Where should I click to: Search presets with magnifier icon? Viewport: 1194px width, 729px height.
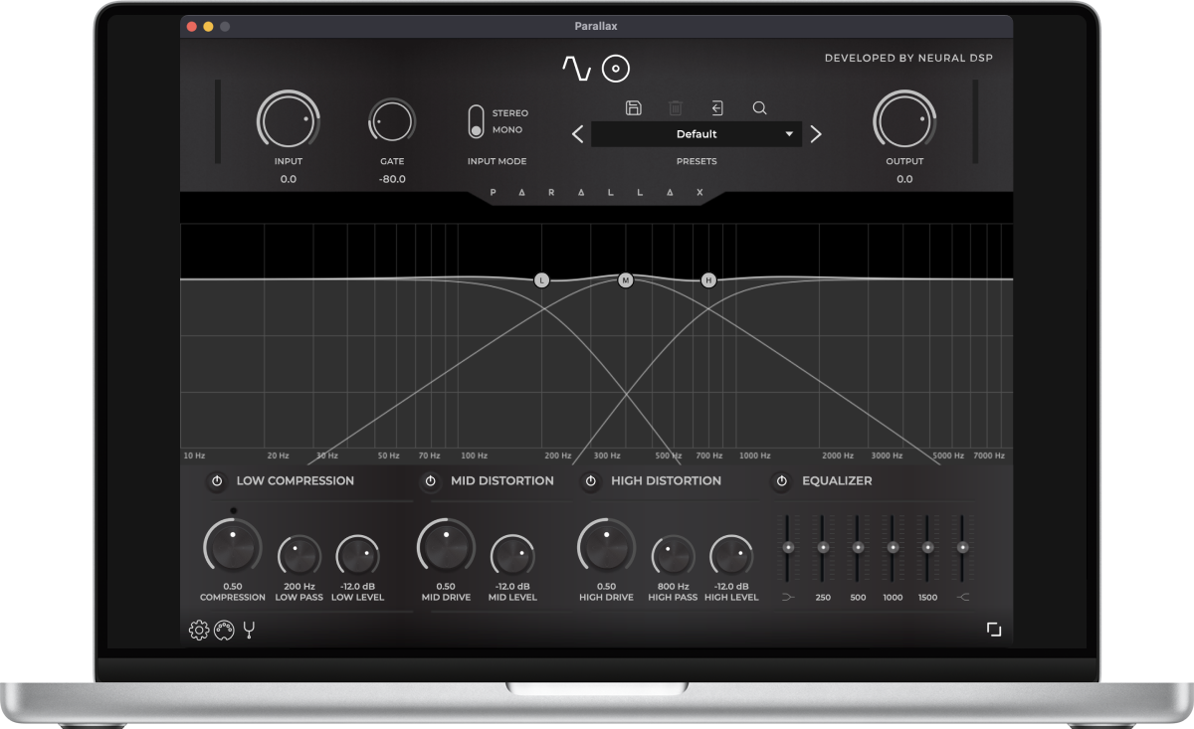759,107
